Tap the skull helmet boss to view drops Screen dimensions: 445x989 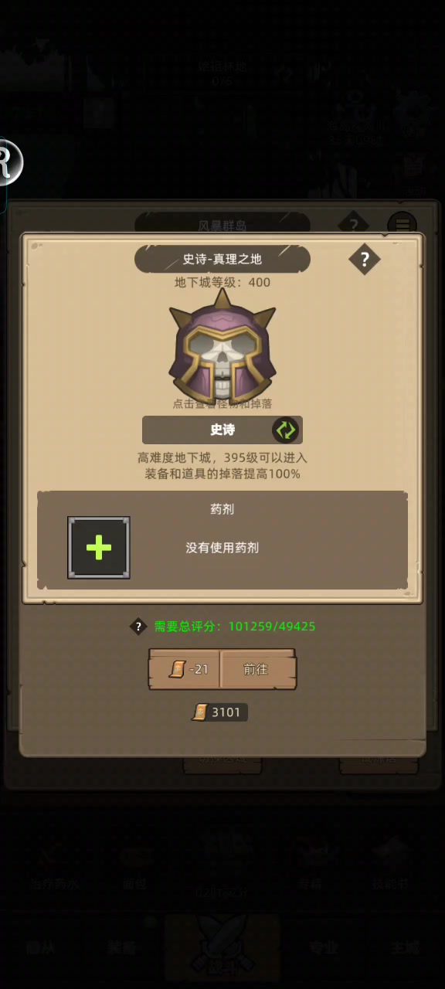tap(222, 346)
